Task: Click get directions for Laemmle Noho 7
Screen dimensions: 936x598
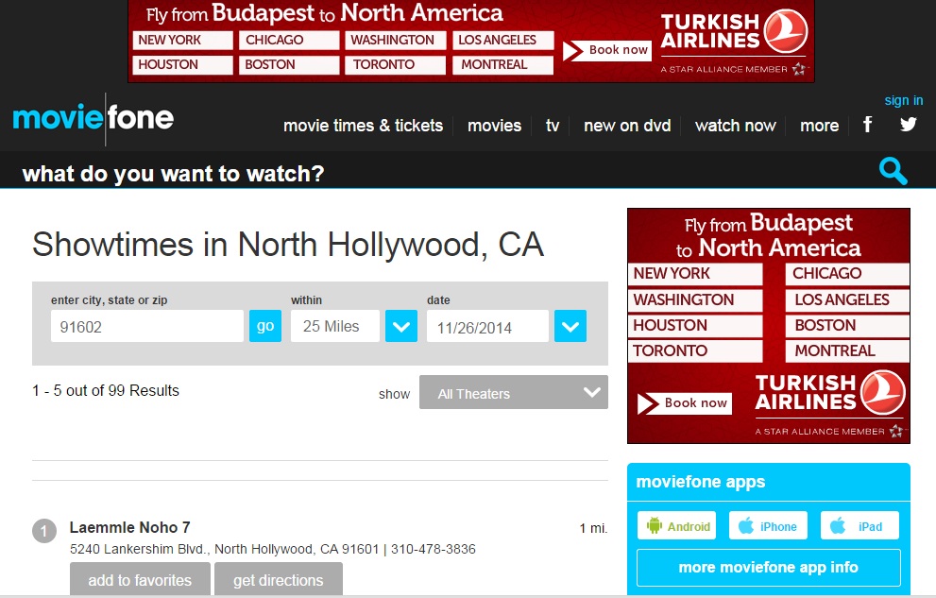Action: pyautogui.click(x=279, y=579)
